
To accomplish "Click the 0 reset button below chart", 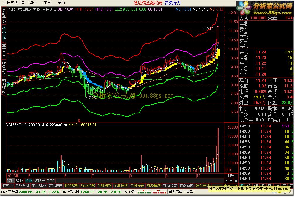I will [236, 181].
